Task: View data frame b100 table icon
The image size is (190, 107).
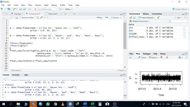Action: point(184,34)
